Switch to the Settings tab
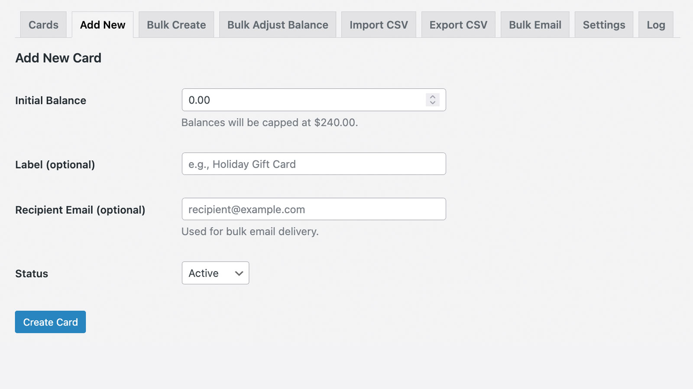The image size is (693, 389). tap(603, 25)
